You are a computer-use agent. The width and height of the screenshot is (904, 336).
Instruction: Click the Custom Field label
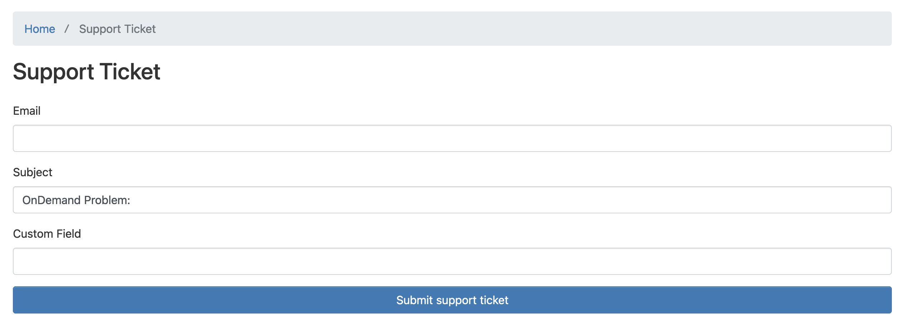tap(47, 233)
